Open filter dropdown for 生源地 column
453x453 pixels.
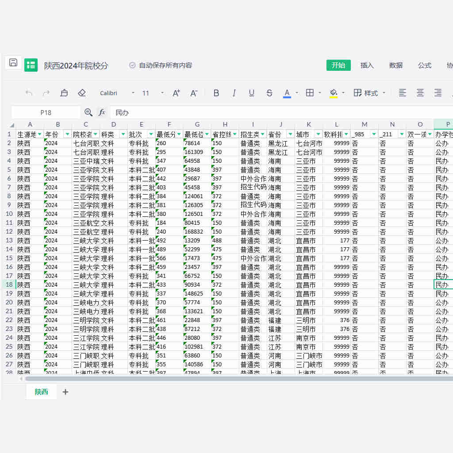[39, 134]
